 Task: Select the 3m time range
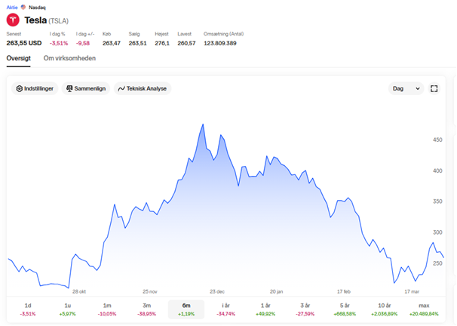pyautogui.click(x=146, y=309)
